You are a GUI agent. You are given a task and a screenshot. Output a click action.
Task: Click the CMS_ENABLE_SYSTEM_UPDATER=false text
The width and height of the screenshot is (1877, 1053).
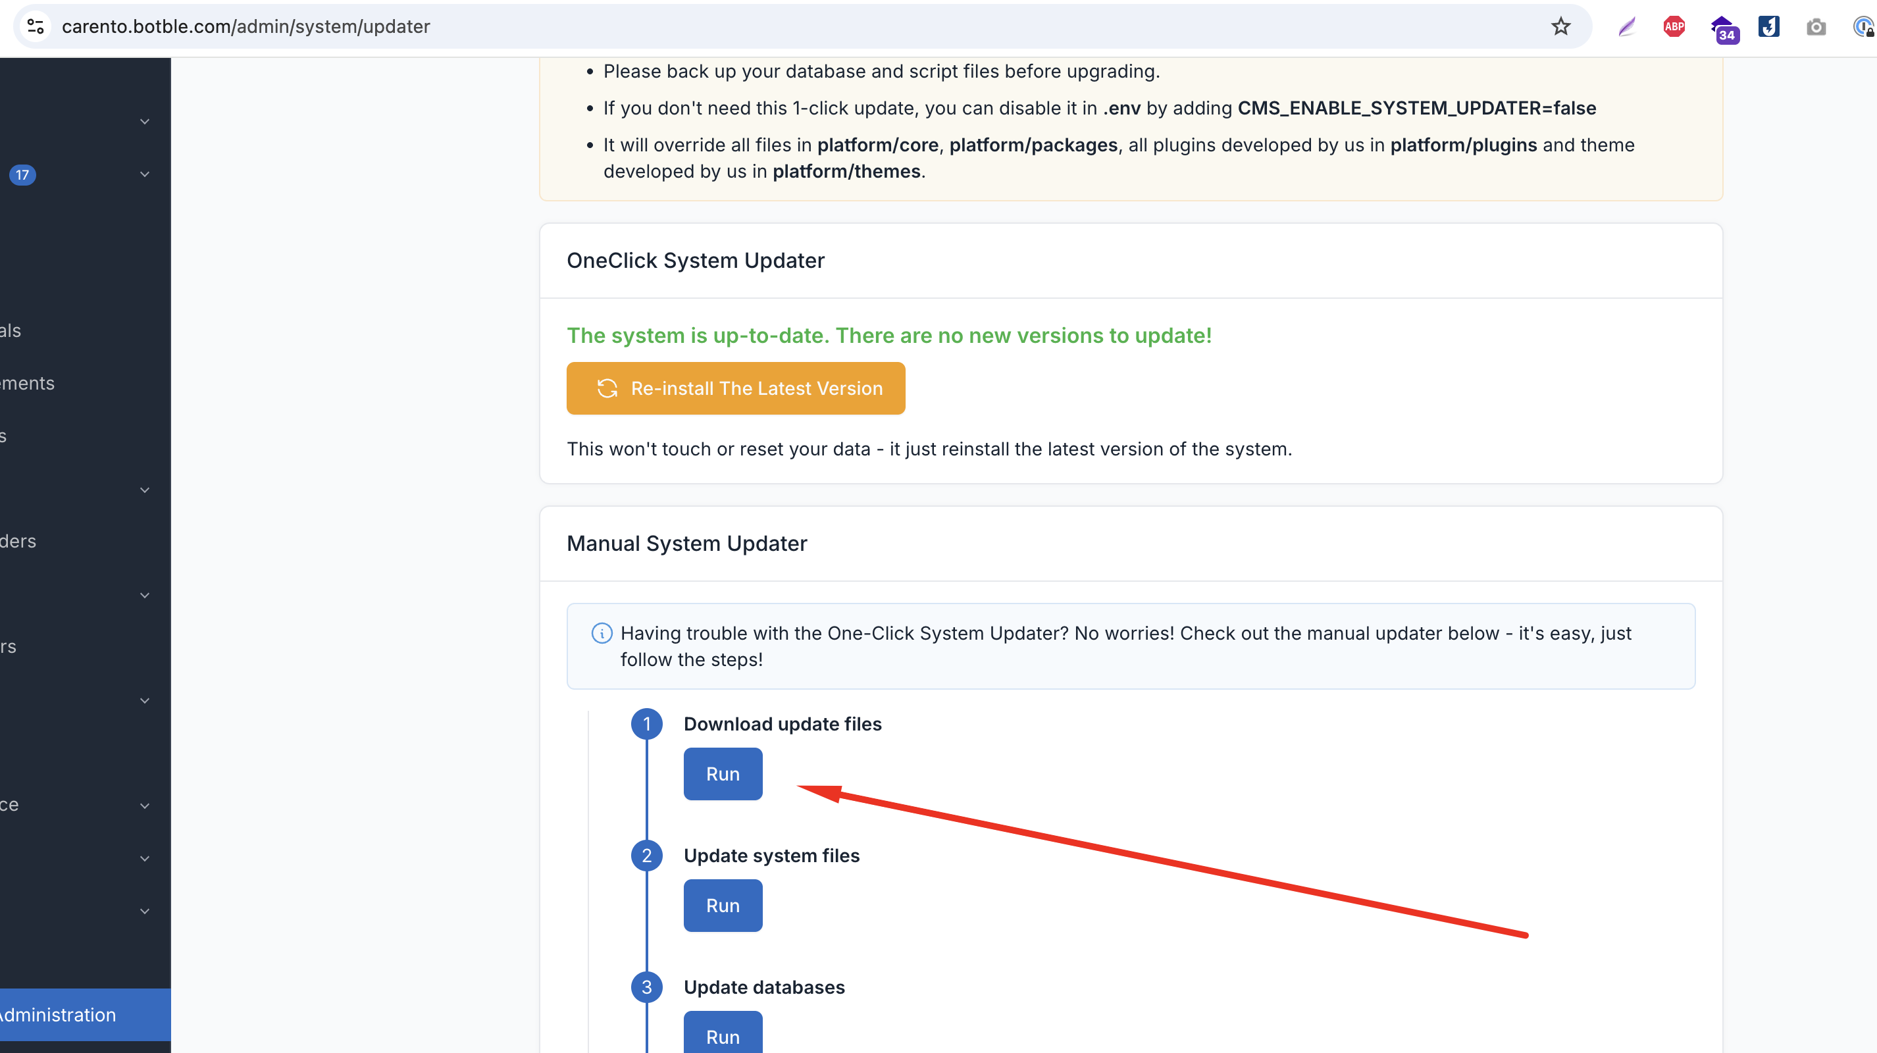click(1416, 108)
